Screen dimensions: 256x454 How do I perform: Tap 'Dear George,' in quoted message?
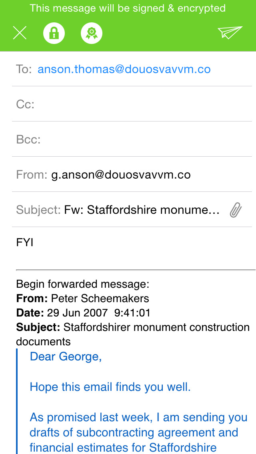[x=66, y=356]
